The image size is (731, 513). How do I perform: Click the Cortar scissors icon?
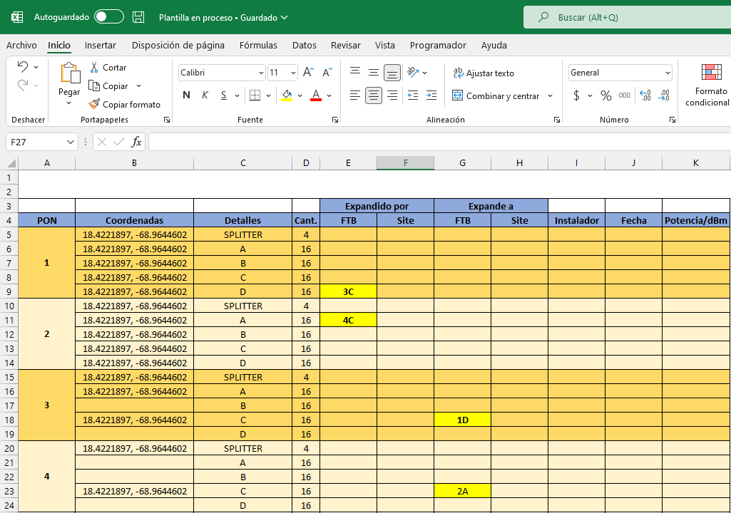[94, 68]
